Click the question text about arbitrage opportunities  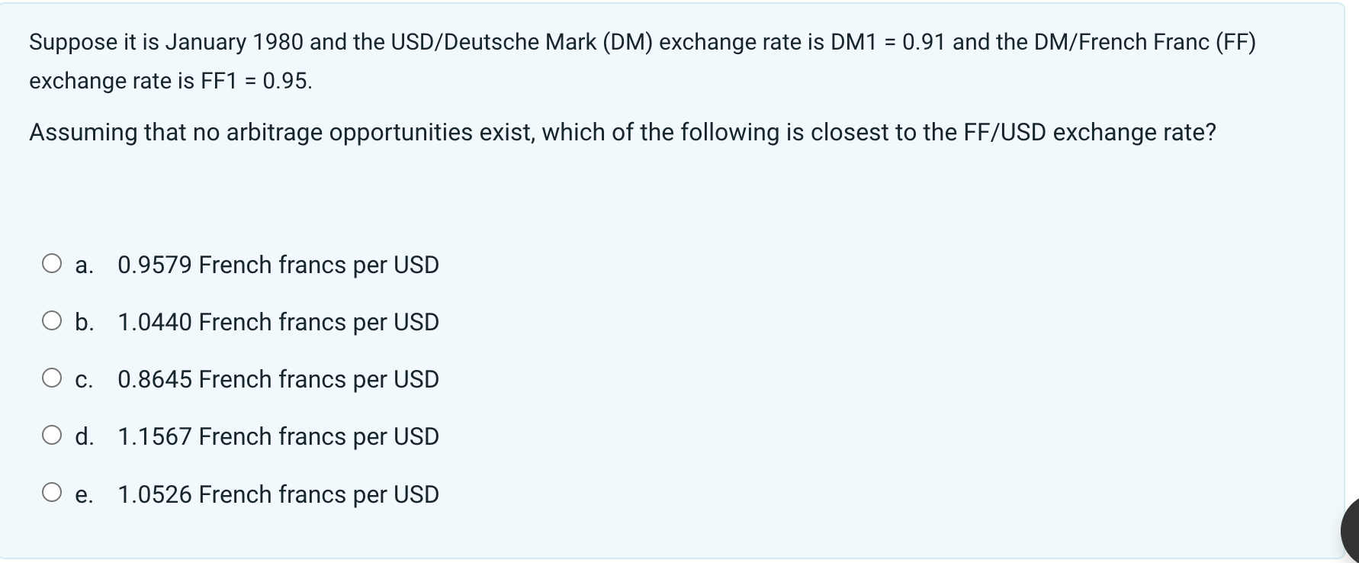(622, 131)
